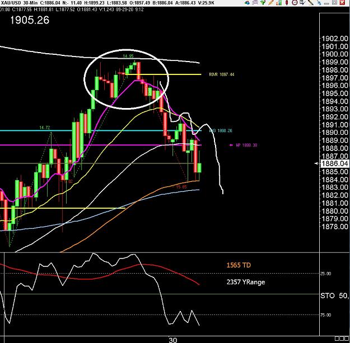Click the 25.00 stochastic level label

325,274
